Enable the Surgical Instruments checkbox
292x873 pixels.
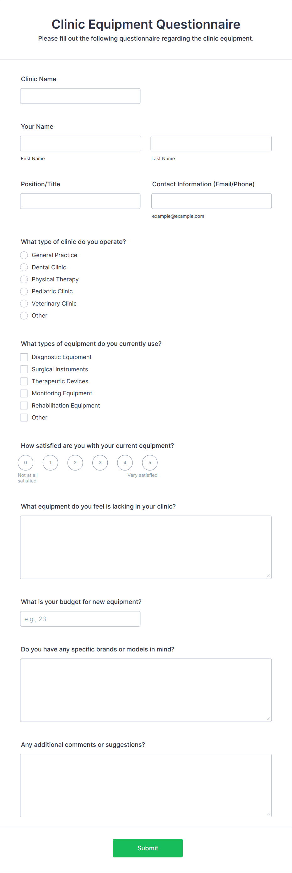[24, 369]
